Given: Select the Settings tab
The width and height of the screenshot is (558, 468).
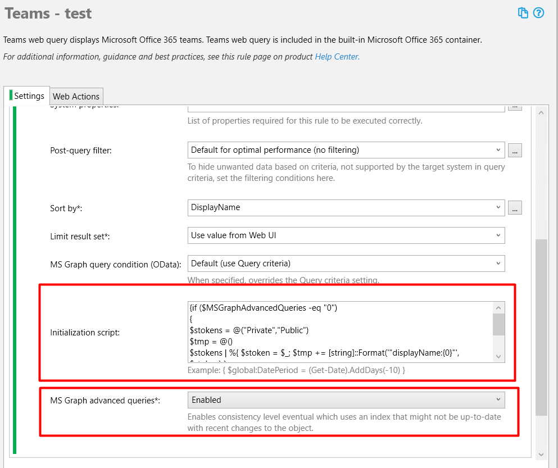Looking at the screenshot, I should click(26, 96).
